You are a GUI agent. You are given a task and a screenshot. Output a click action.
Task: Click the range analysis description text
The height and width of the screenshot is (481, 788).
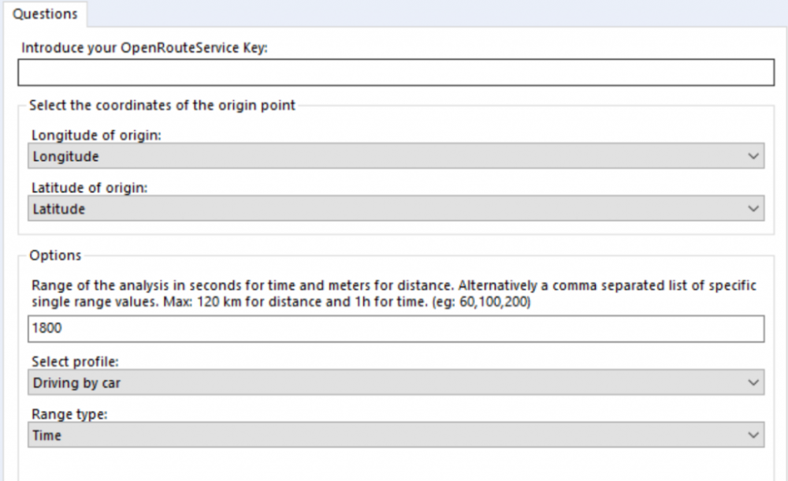(393, 293)
